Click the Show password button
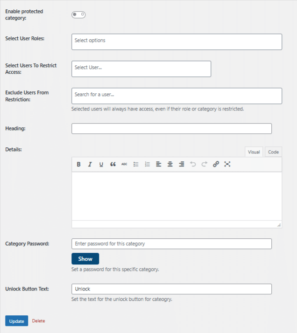The height and width of the screenshot is (333, 297). [85, 259]
